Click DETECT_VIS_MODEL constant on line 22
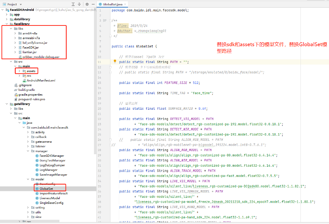 [185, 119]
